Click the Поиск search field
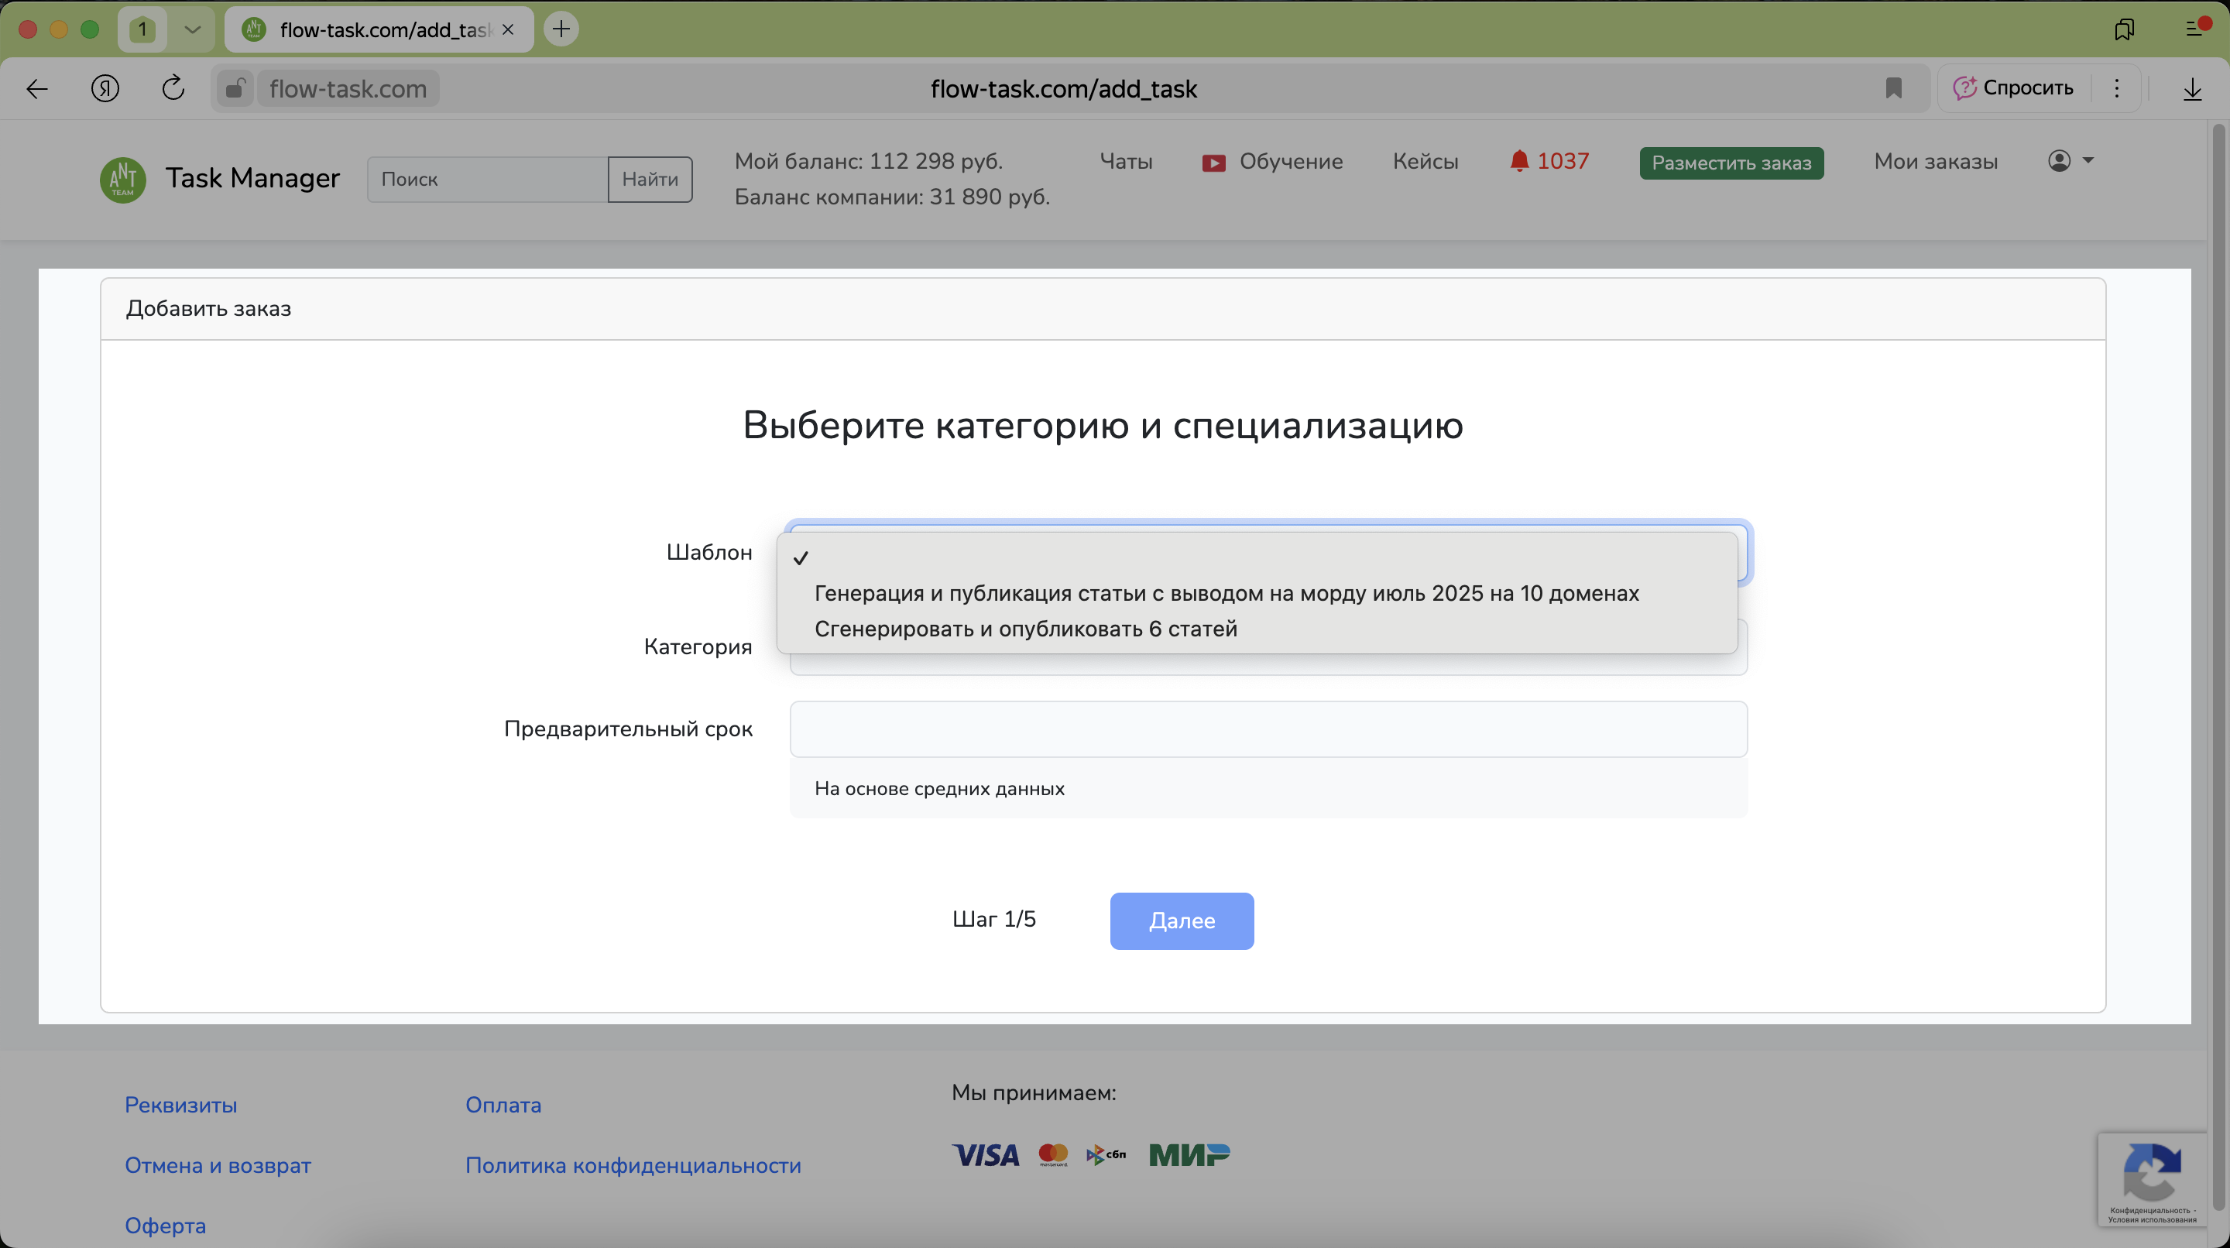Viewport: 2230px width, 1248px height. 486,180
